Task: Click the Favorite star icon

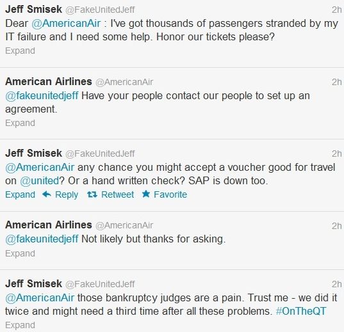Action: (146, 194)
